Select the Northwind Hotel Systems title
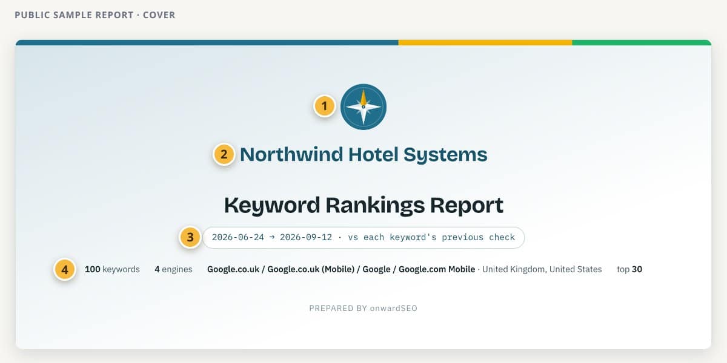Screen dimensions: 727x363 point(363,154)
